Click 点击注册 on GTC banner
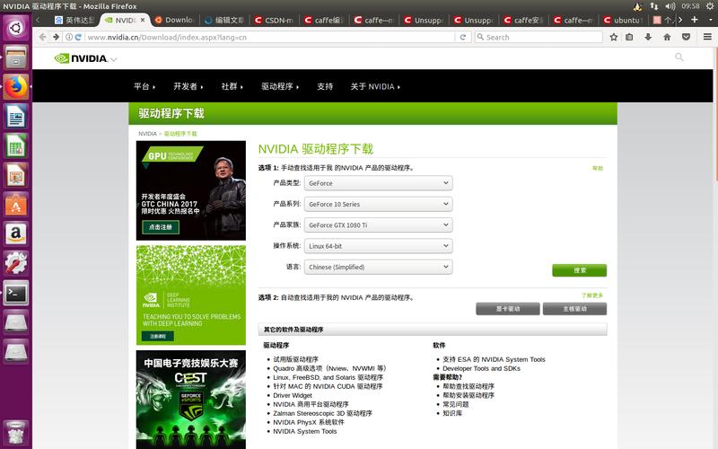 [x=161, y=227]
